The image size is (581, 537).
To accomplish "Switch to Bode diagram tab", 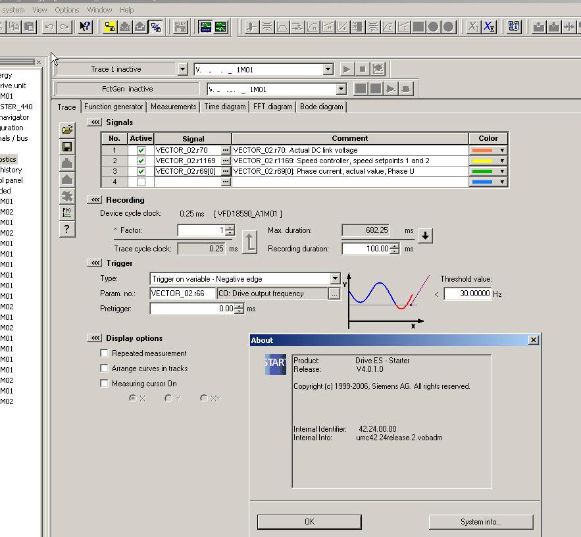I will [x=322, y=107].
